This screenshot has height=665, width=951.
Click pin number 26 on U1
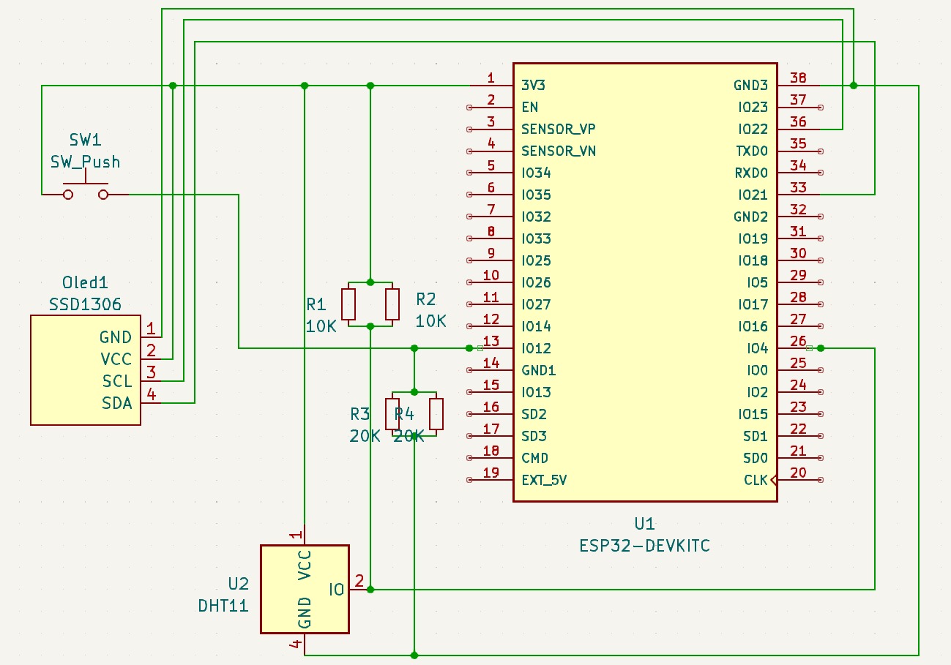pyautogui.click(x=798, y=340)
